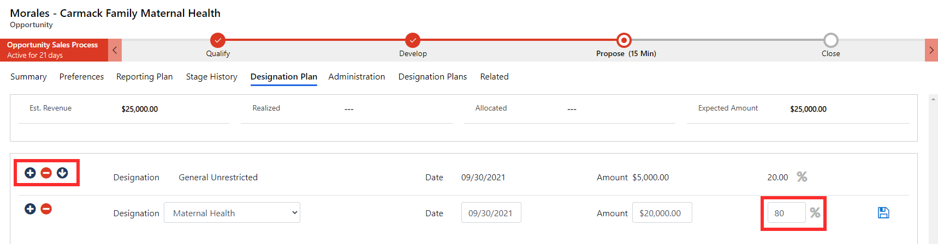Screen dimensions: 938x244
Task: Open the Maternal Health designation dropdown
Action: coord(232,213)
